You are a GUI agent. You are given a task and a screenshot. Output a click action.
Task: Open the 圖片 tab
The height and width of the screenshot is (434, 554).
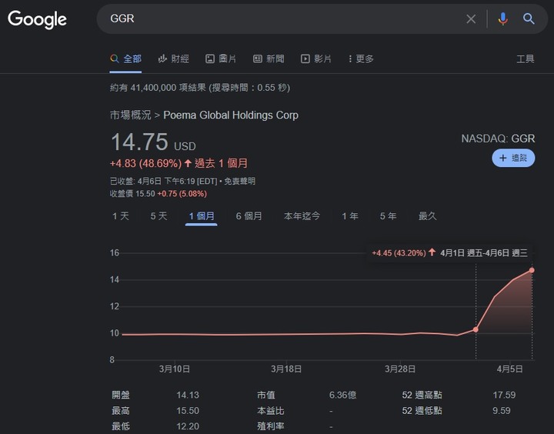pos(221,58)
